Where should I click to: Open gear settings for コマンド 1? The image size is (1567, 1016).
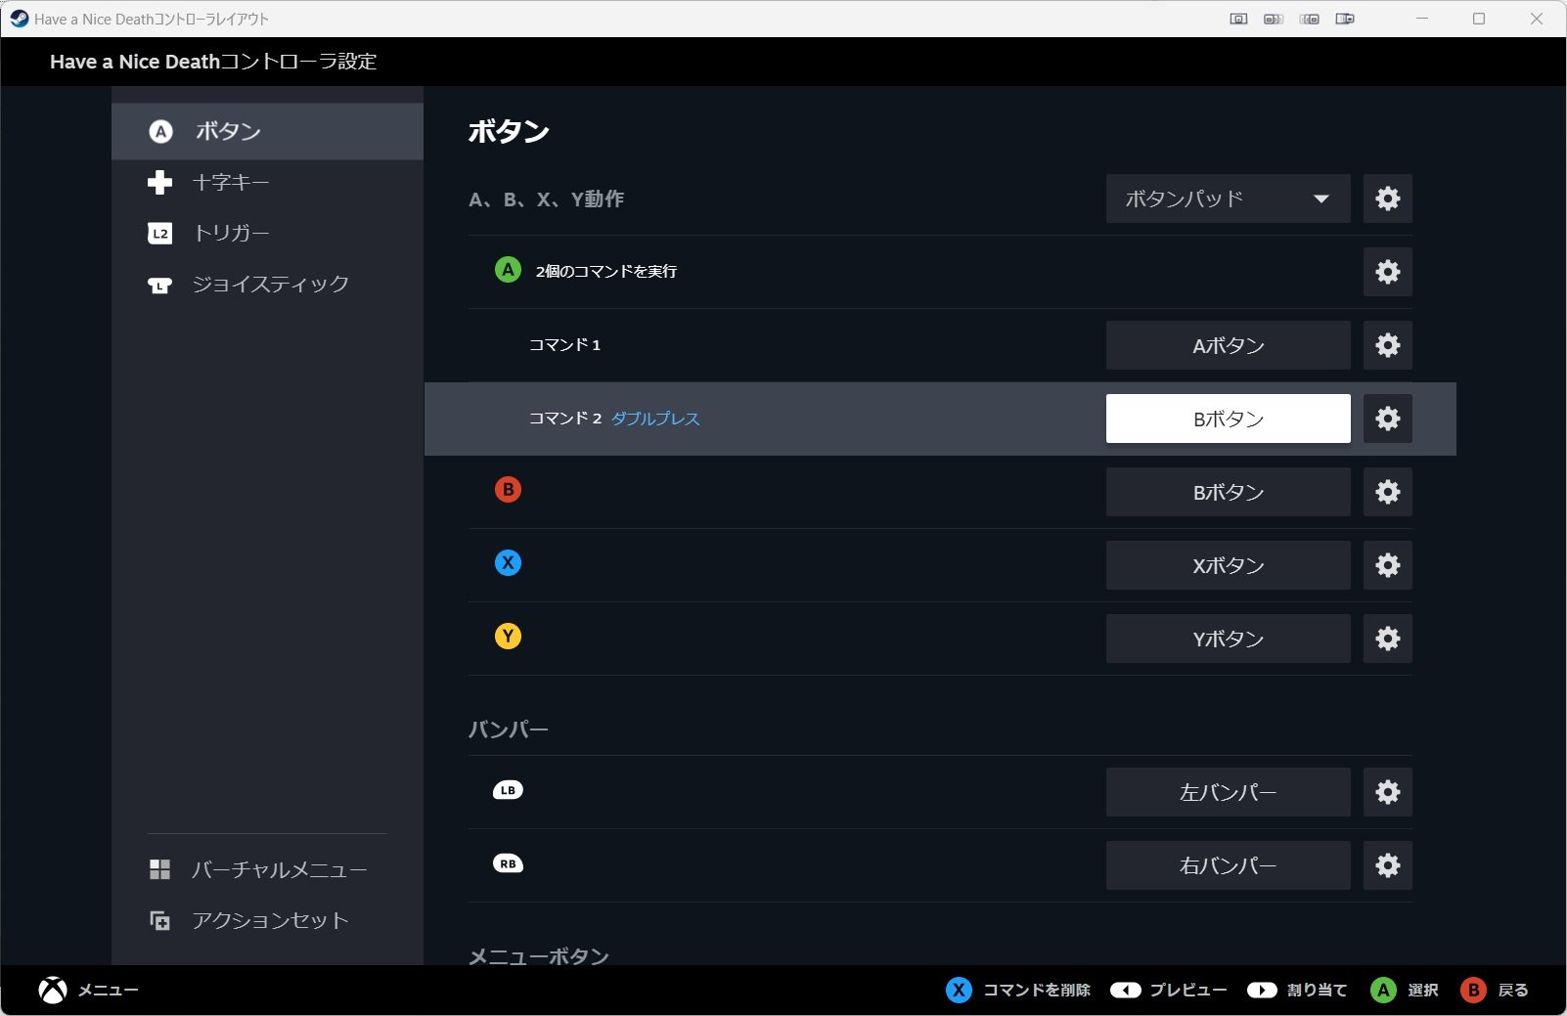(x=1387, y=345)
